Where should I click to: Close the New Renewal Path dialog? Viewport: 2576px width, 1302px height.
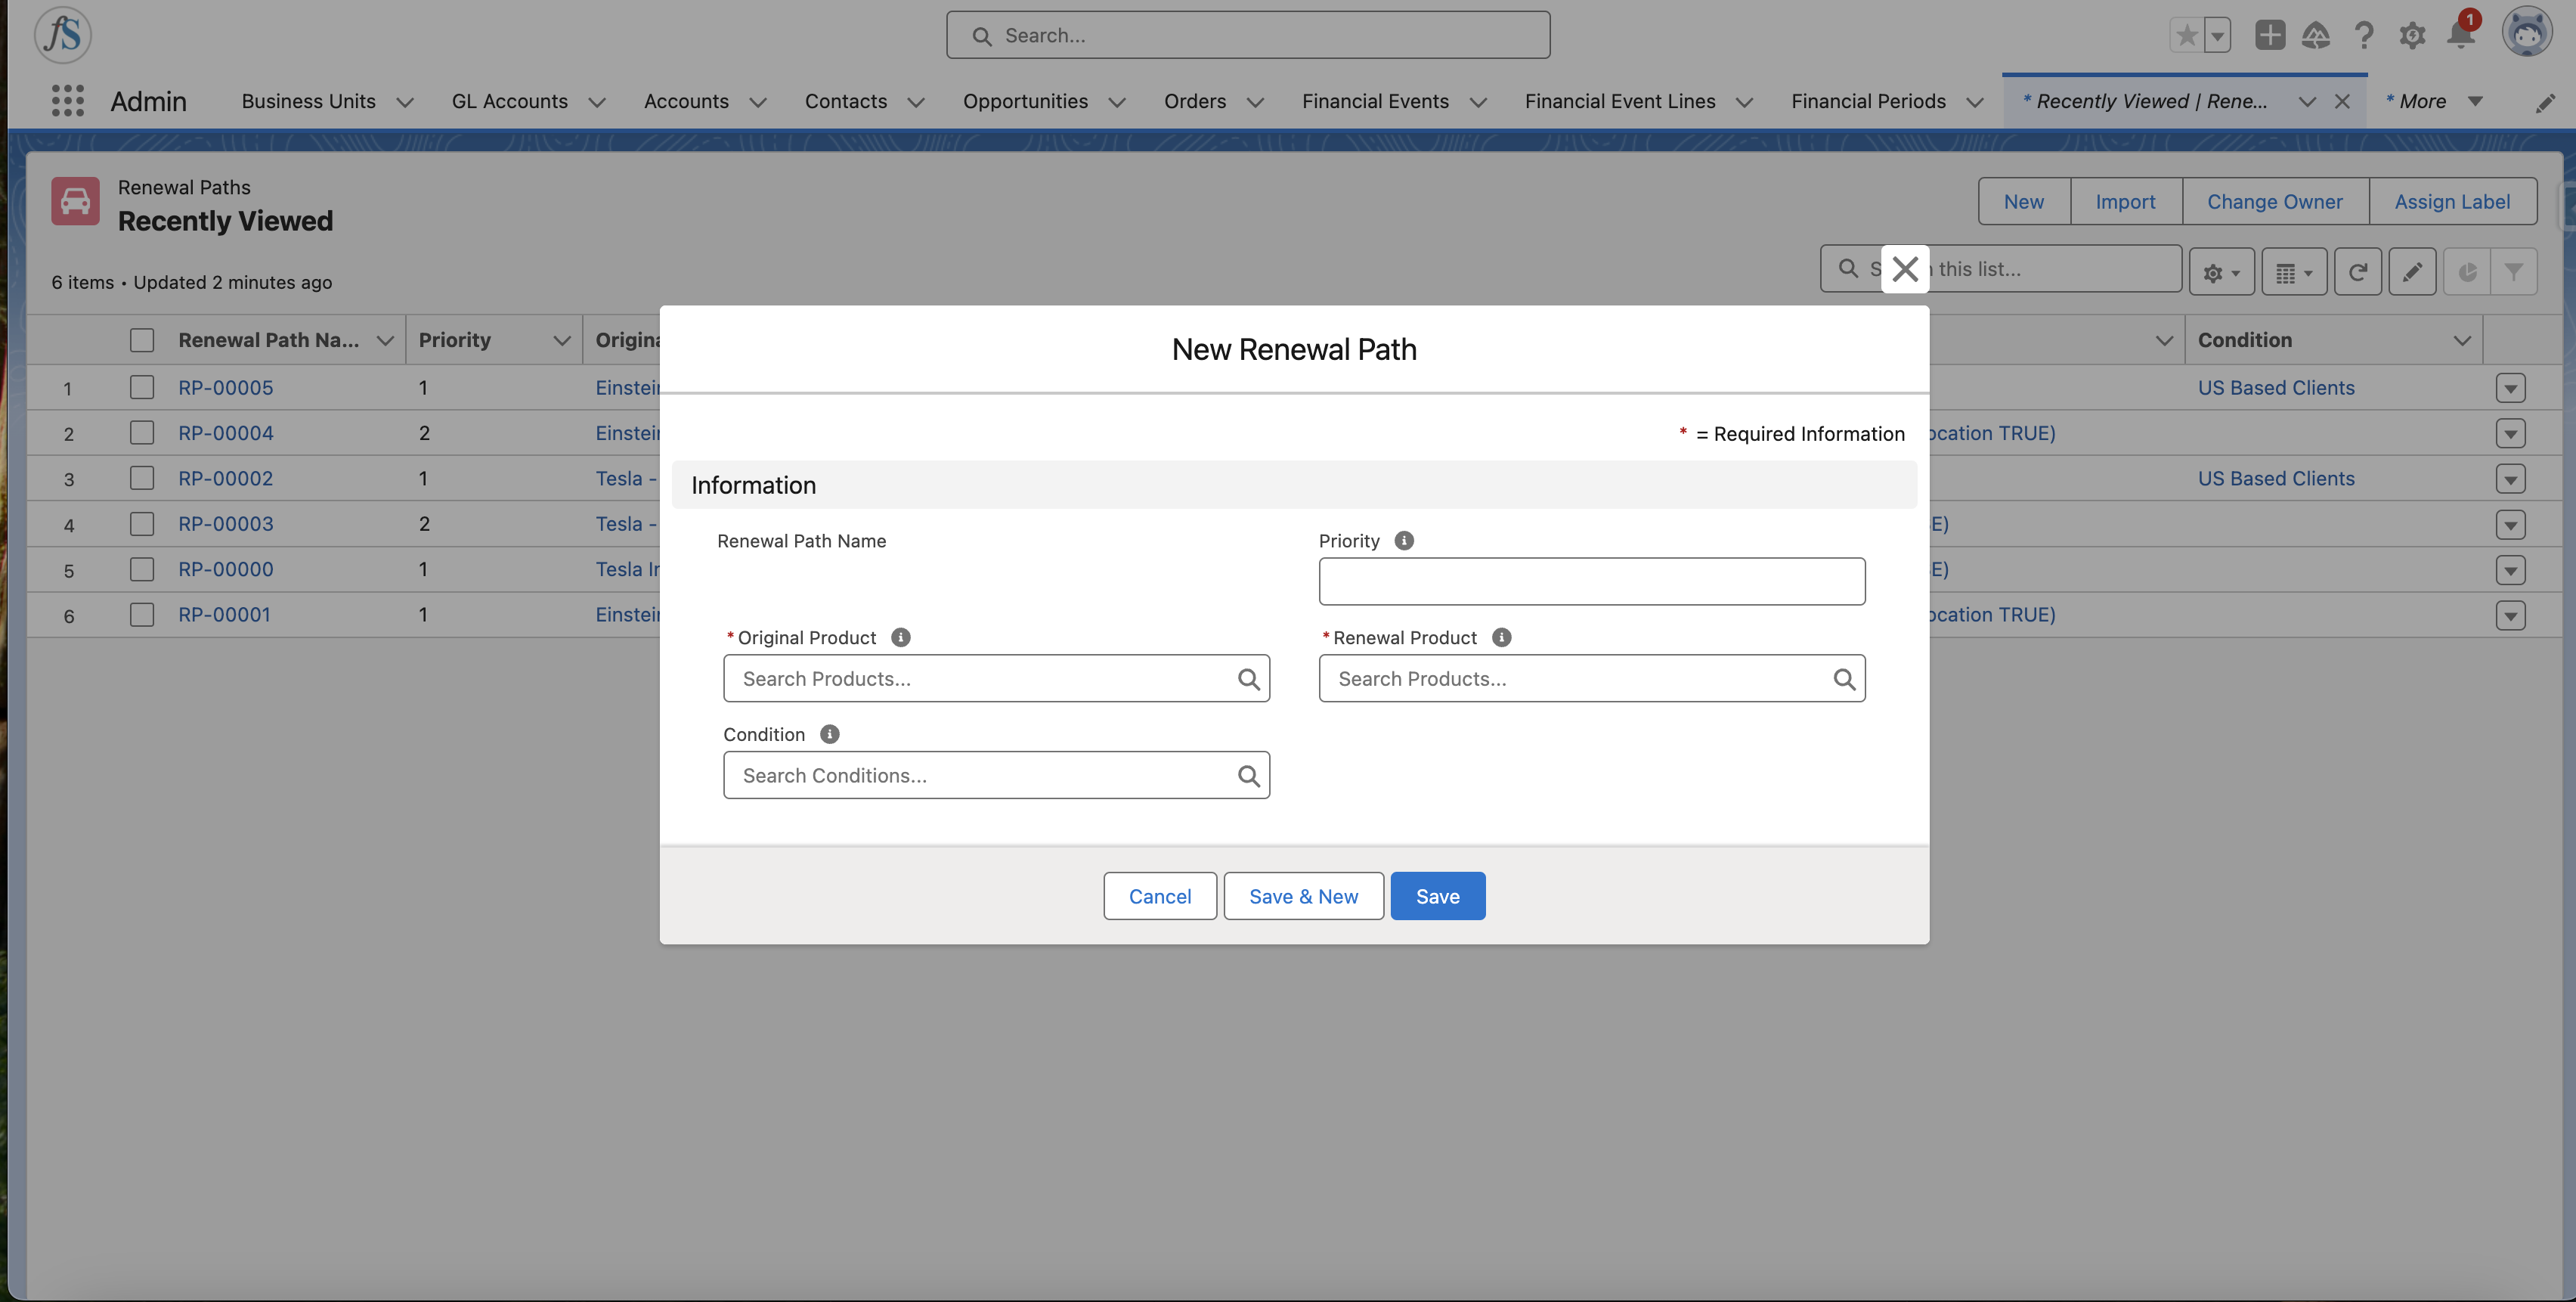pos(1904,269)
